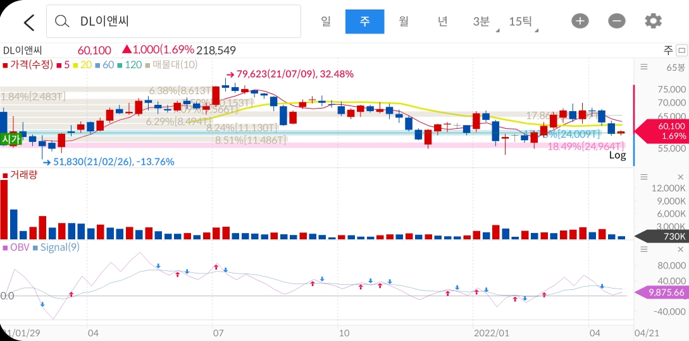Tap the 80,000 OBV axis label

[x=671, y=266]
